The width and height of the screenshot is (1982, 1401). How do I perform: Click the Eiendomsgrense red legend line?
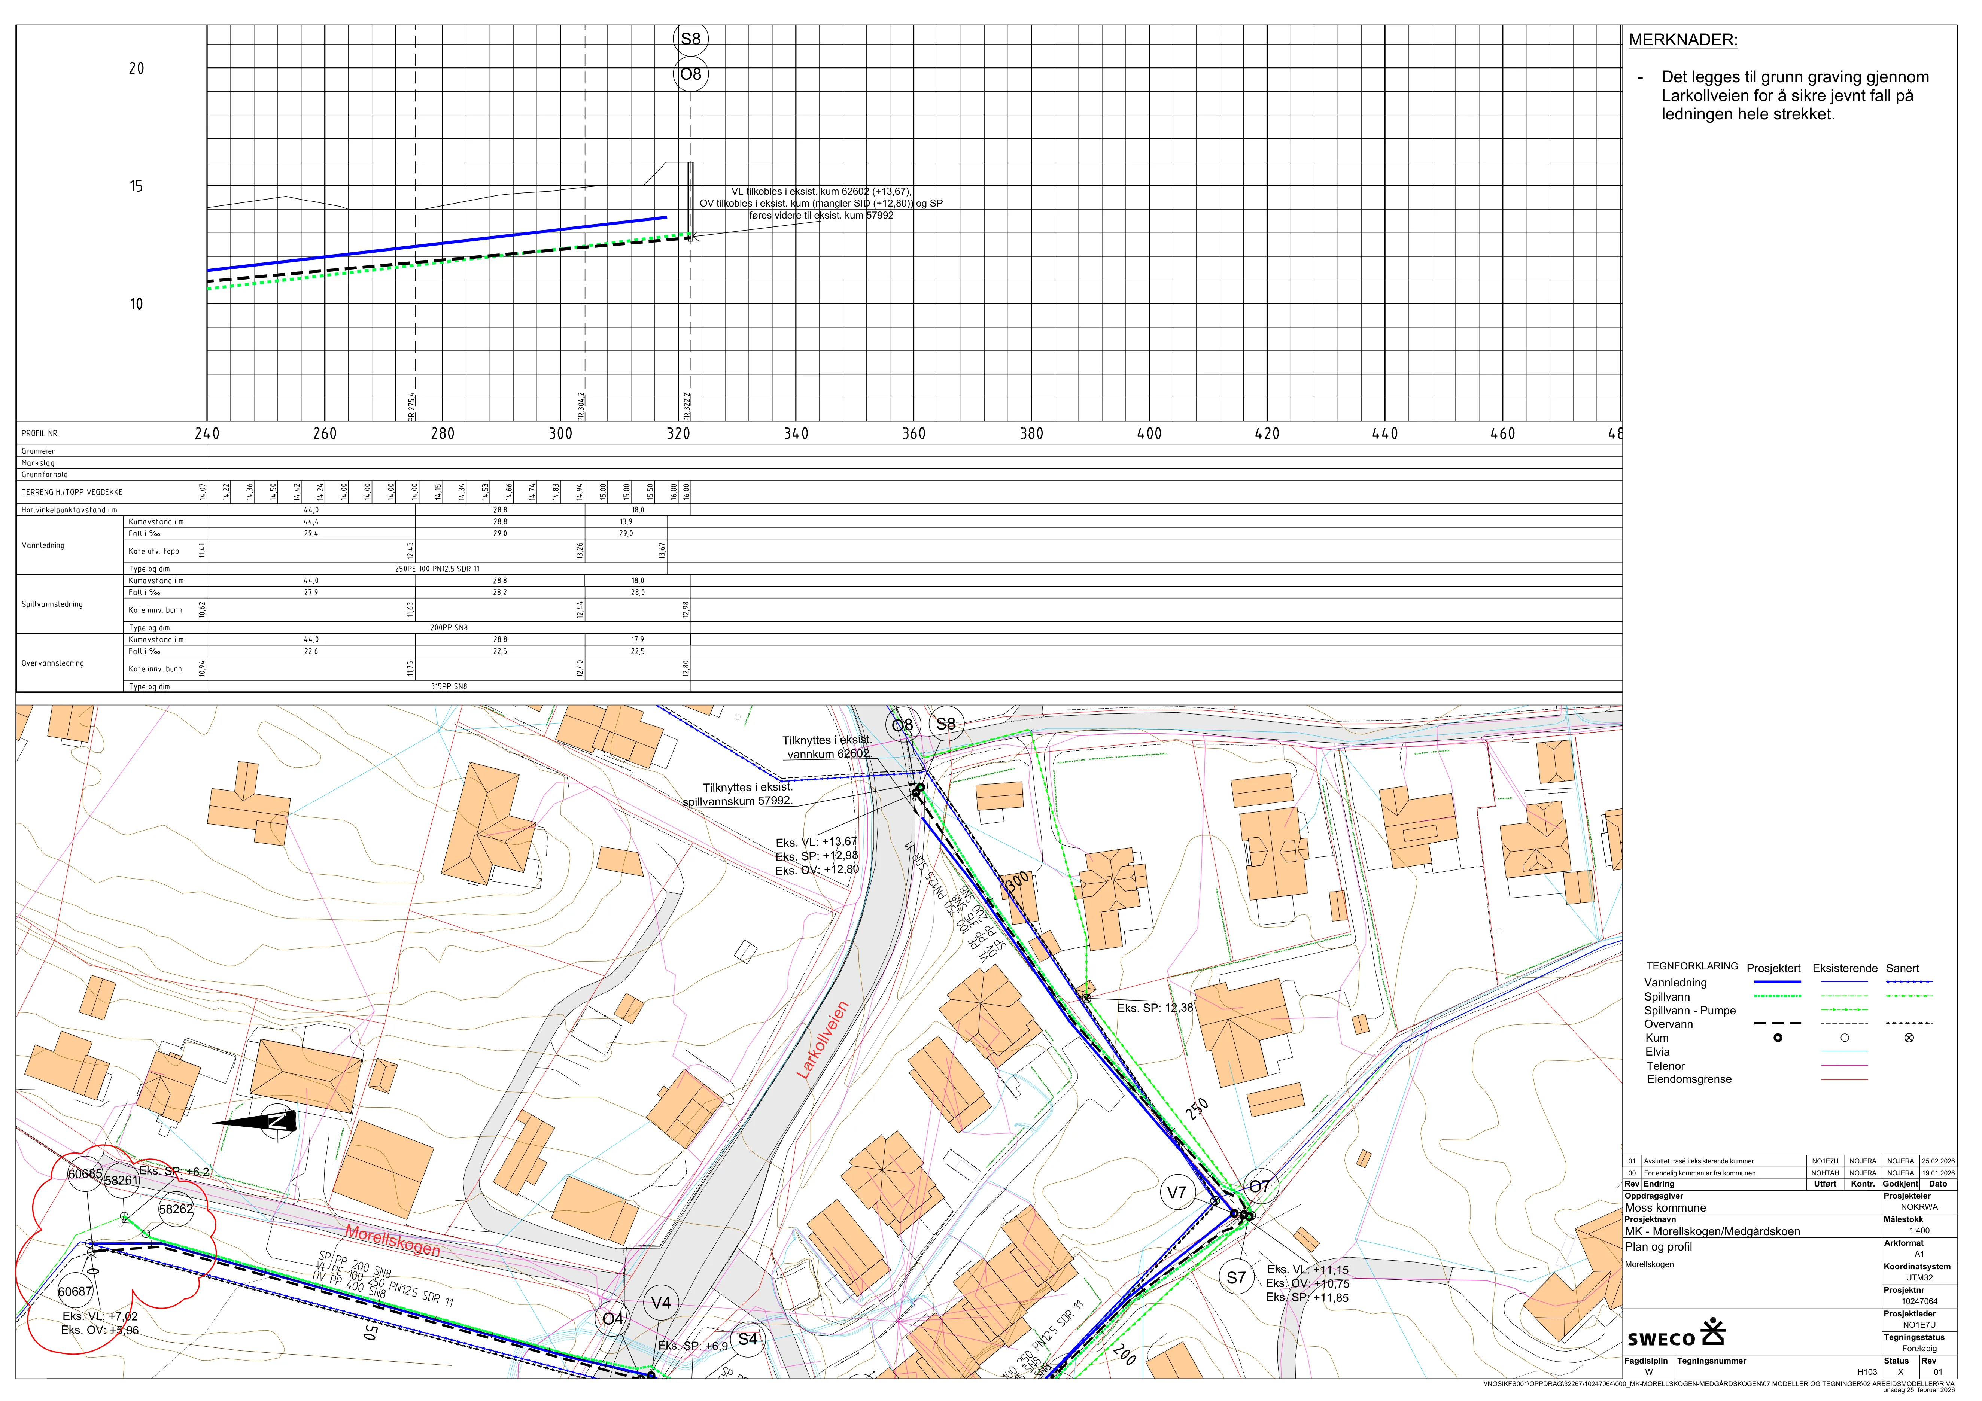pyautogui.click(x=1844, y=1080)
